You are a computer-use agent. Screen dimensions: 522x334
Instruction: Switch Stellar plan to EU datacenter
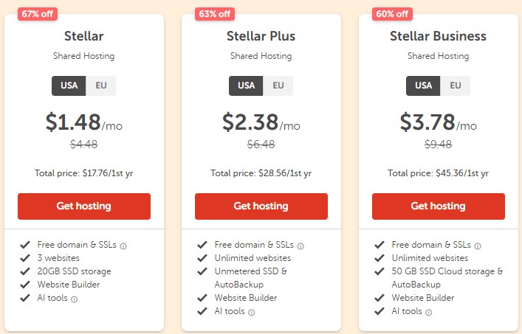tap(101, 86)
